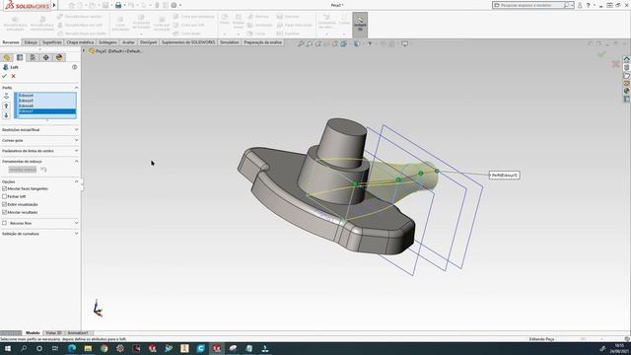Expand Curvas-guia section

pyautogui.click(x=77, y=140)
